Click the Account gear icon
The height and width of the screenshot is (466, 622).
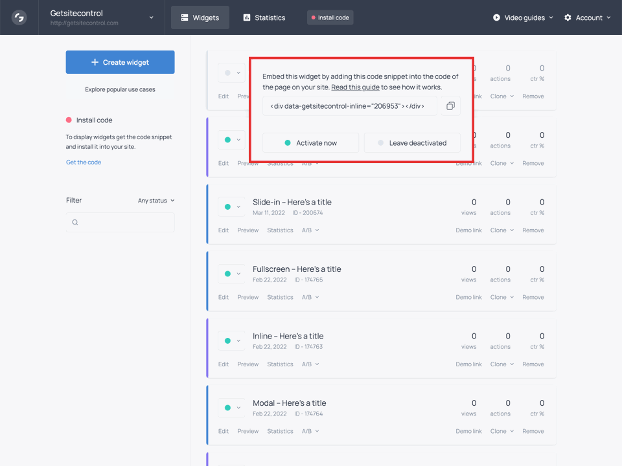(566, 17)
